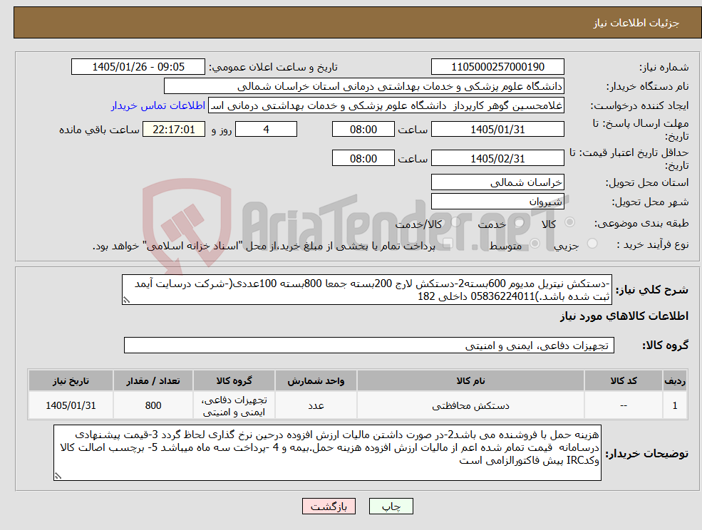Click the نام کالا column header

click(470, 381)
